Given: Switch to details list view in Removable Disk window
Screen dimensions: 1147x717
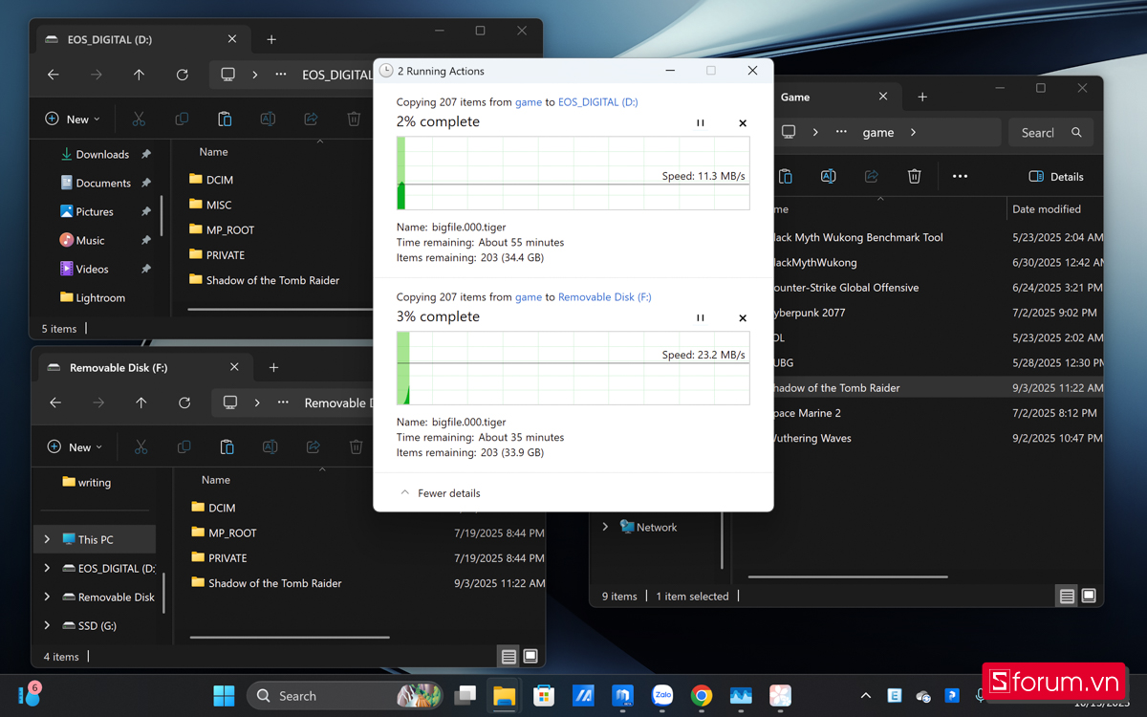Looking at the screenshot, I should [509, 657].
